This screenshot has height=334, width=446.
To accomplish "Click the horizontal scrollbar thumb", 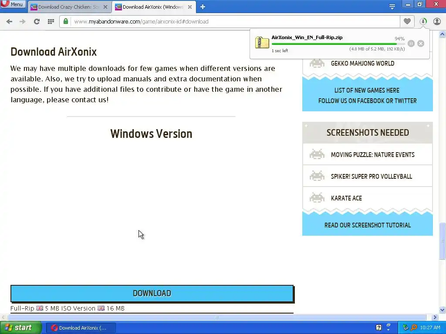I will tap(217, 317).
